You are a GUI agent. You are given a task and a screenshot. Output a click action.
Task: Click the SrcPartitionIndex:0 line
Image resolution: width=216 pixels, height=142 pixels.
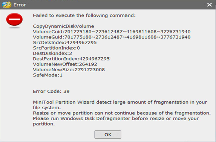[x=56, y=48]
